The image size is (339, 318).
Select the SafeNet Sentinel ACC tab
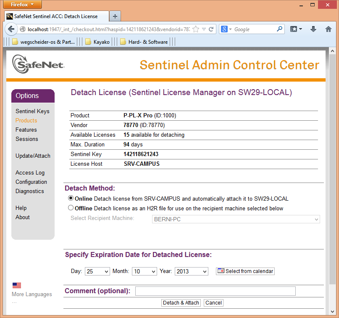pyautogui.click(x=57, y=16)
